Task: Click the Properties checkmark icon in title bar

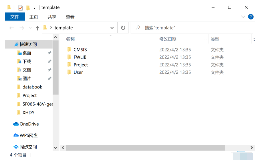Action: tap(20, 8)
